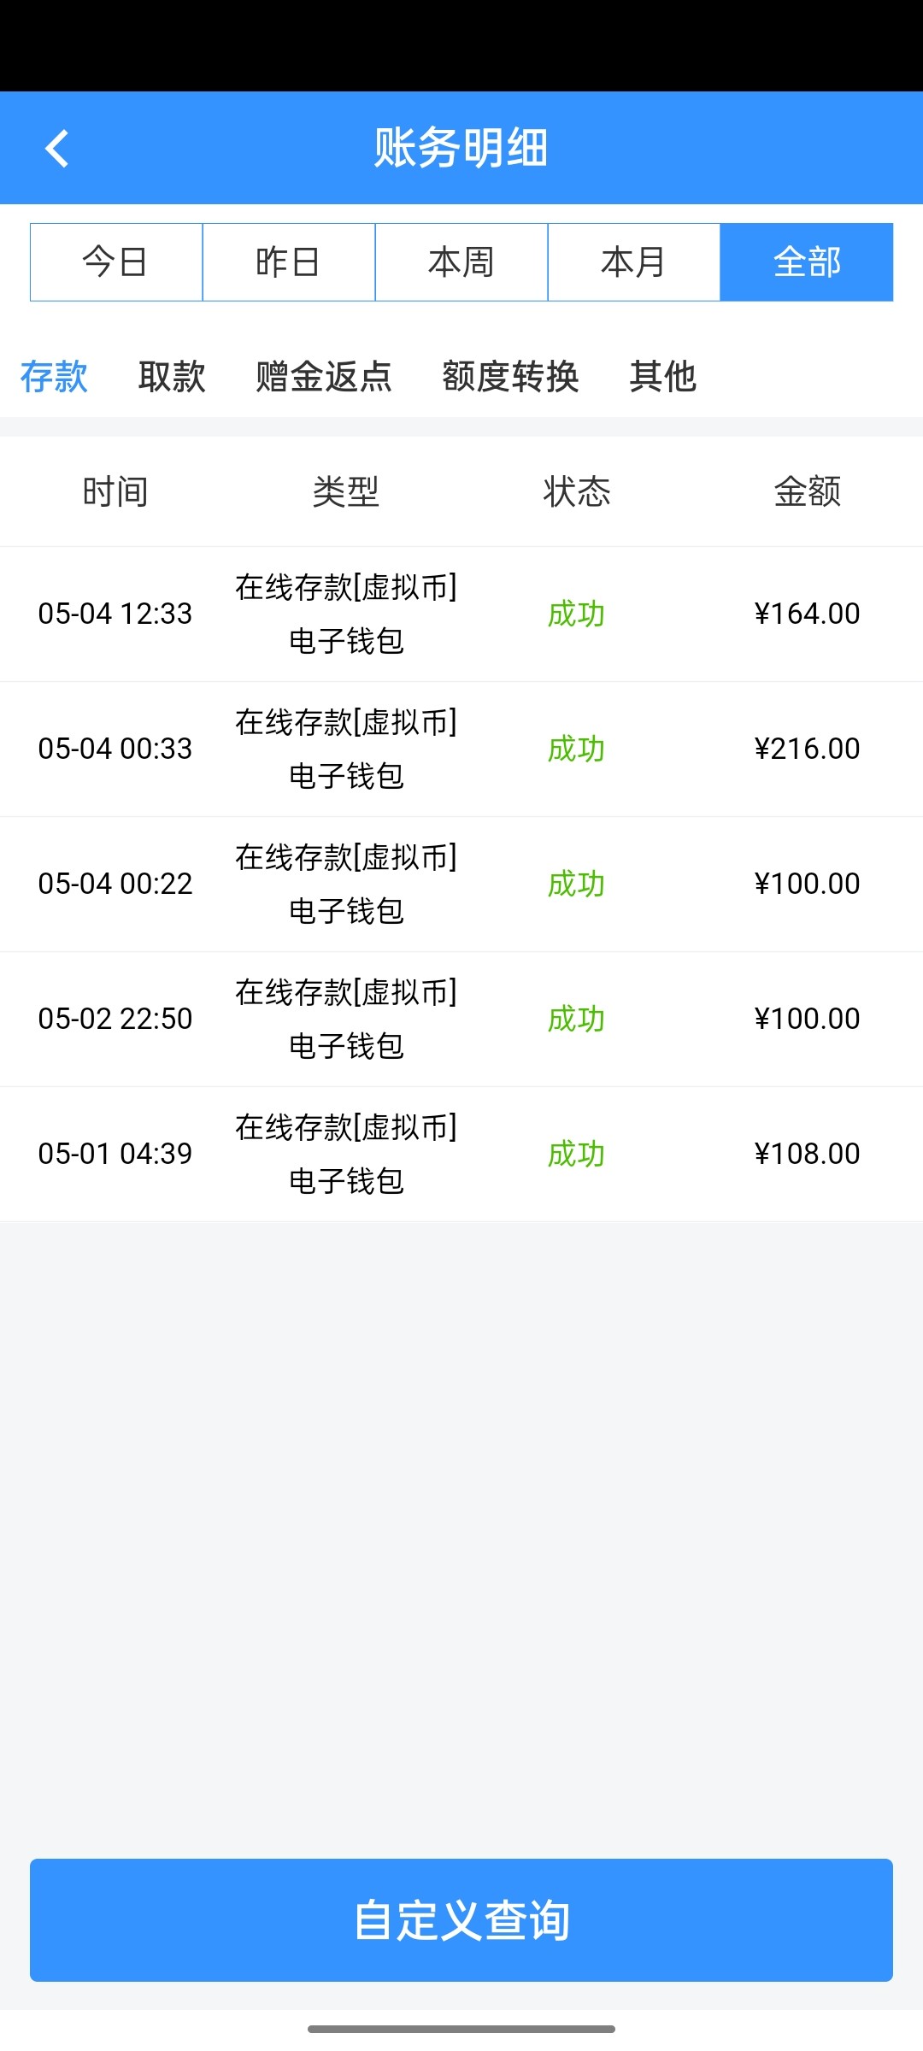923x2051 pixels.
Task: Click the 金额 column header
Action: [x=808, y=492]
